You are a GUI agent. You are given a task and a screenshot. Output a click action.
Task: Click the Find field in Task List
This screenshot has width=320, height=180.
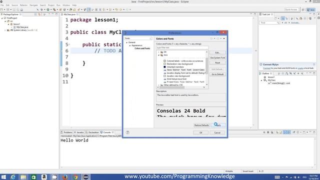pos(269,23)
